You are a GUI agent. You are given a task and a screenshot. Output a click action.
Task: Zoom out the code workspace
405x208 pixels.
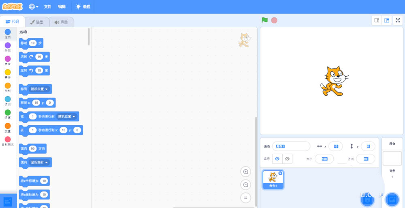coord(246,185)
